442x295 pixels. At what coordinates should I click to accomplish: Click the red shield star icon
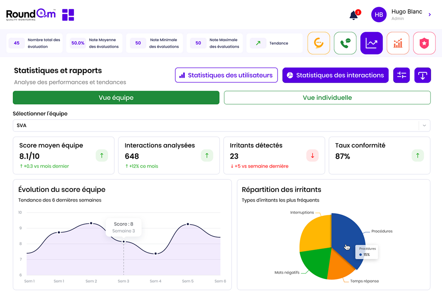(424, 43)
